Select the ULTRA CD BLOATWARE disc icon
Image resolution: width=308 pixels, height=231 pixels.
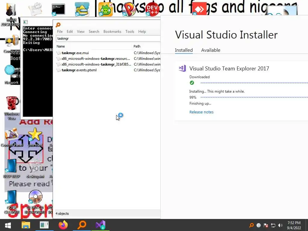[35, 202]
